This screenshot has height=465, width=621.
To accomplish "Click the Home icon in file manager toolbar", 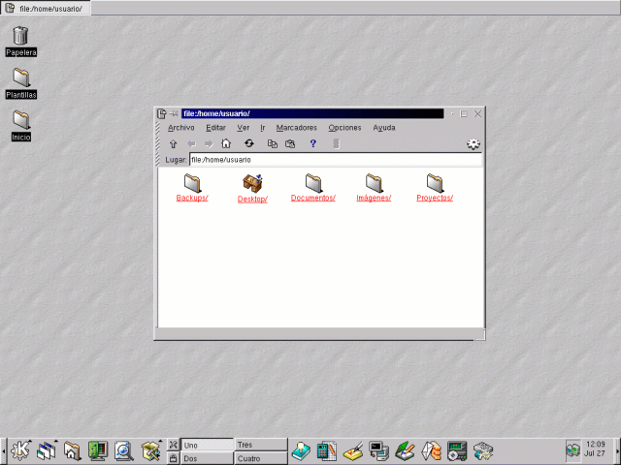I will (x=226, y=143).
